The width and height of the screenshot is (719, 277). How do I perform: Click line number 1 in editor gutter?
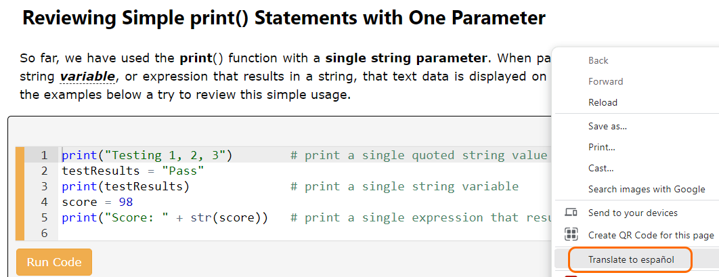click(44, 156)
